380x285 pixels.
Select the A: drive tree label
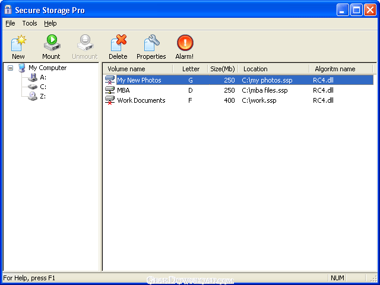pos(43,78)
